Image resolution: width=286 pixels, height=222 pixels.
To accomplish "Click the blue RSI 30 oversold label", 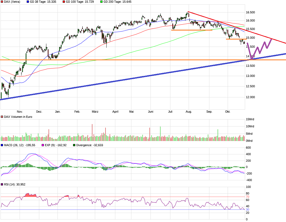I will pos(248,210).
